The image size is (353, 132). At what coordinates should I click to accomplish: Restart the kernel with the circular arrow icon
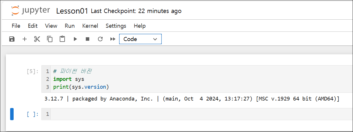[x=100, y=39]
